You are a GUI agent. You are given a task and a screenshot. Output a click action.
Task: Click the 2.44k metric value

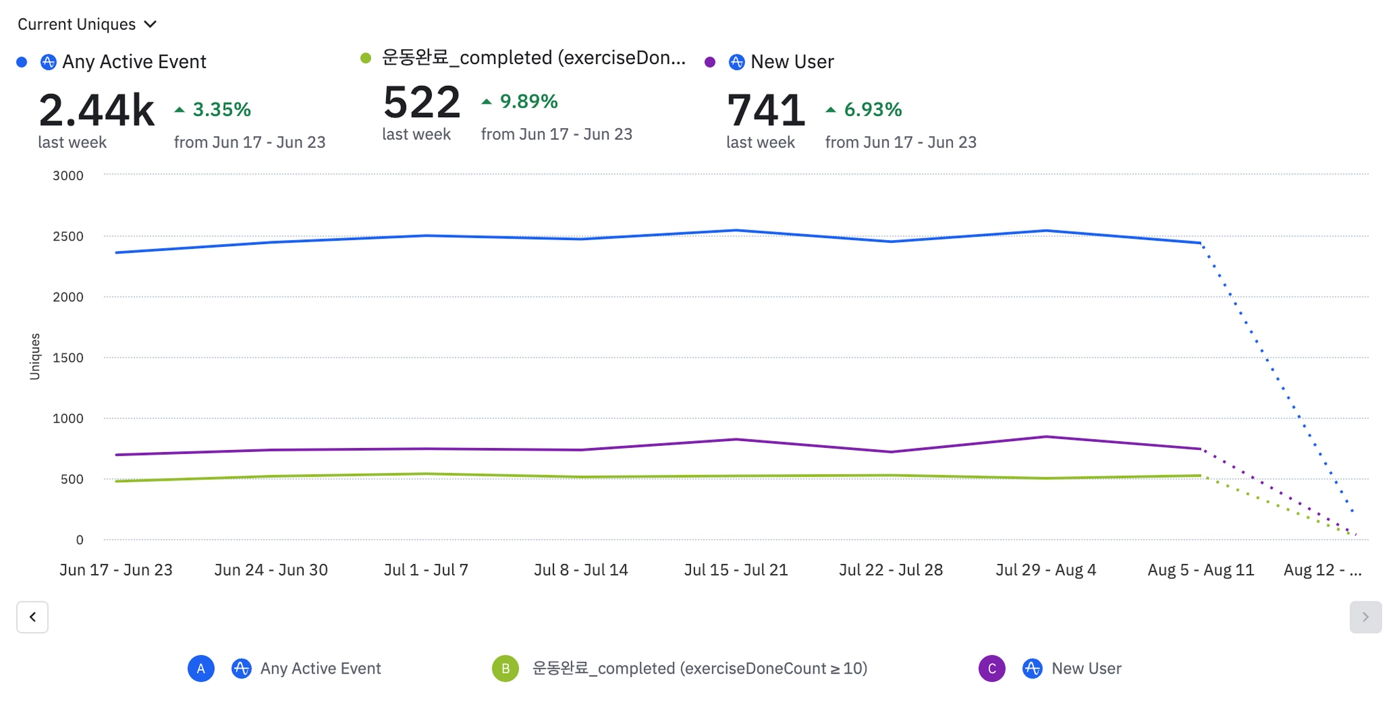[x=97, y=110]
